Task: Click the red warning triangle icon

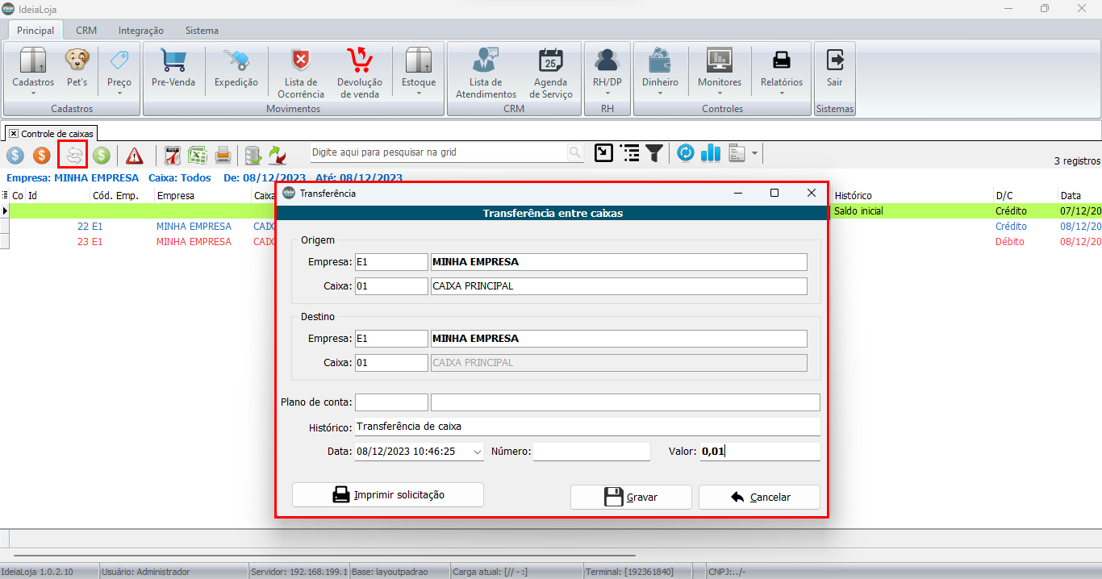Action: [134, 155]
